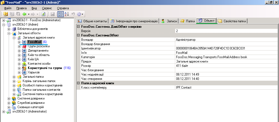The height and width of the screenshot is (122, 279).
Task: Select the Департаменти address book icon
Action: click(24, 51)
